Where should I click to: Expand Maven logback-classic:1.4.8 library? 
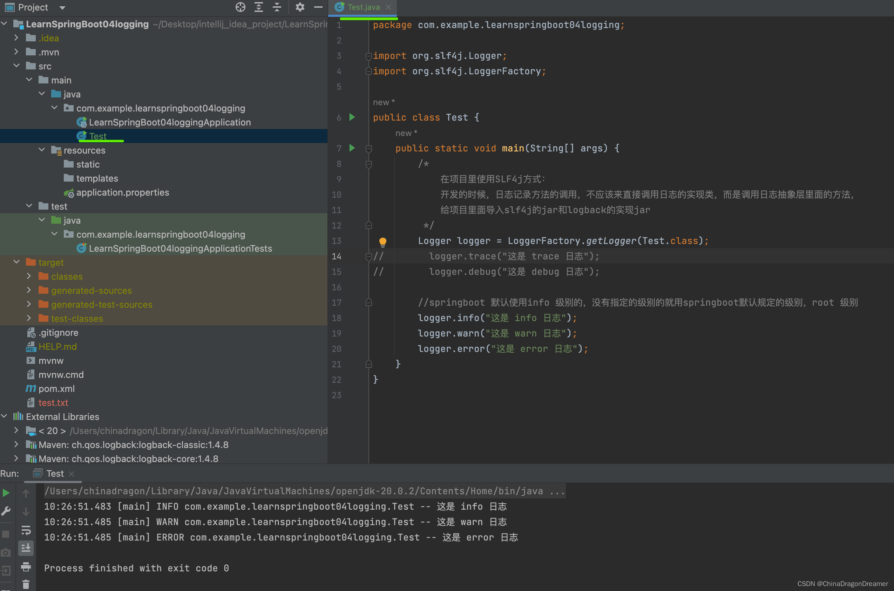tap(16, 444)
